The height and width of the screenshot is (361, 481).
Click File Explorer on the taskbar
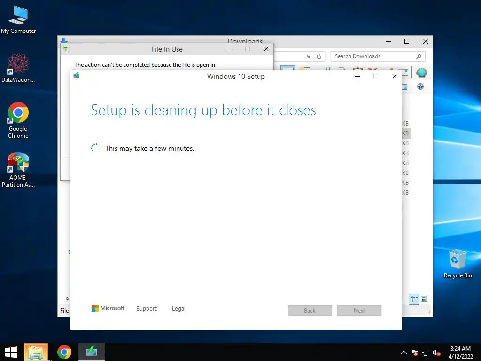tap(36, 352)
